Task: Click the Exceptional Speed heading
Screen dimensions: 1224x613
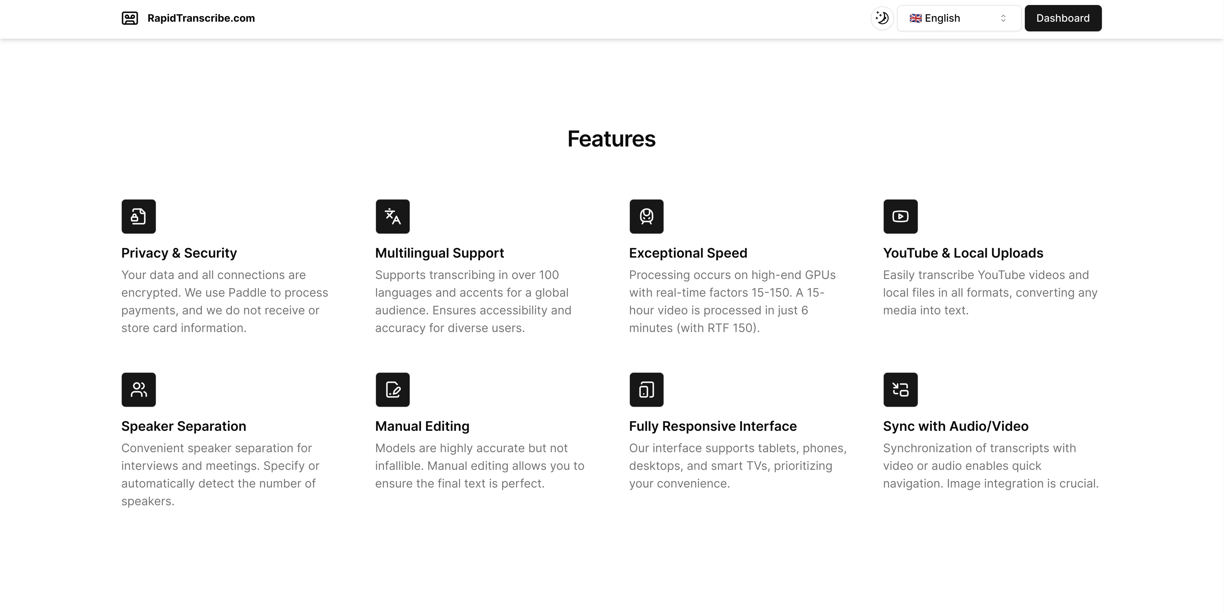Action: 688,253
